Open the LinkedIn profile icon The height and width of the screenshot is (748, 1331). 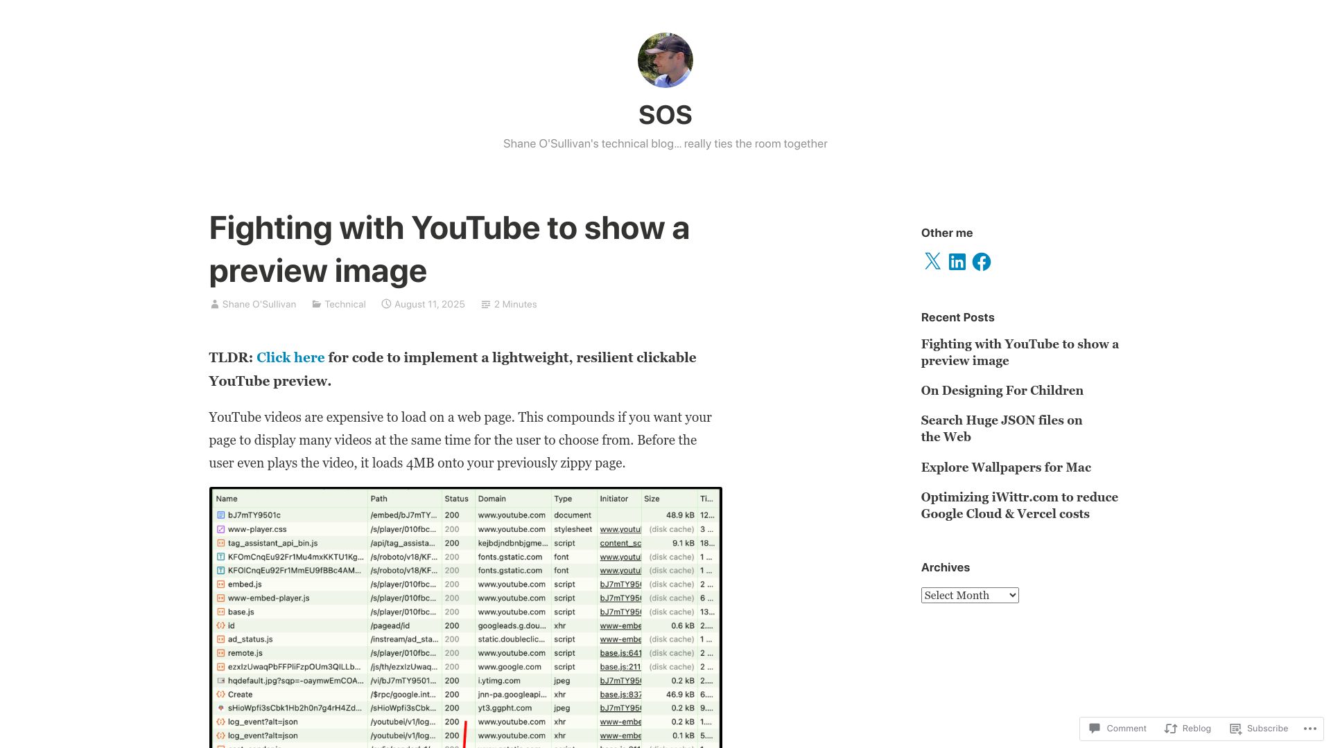click(957, 262)
